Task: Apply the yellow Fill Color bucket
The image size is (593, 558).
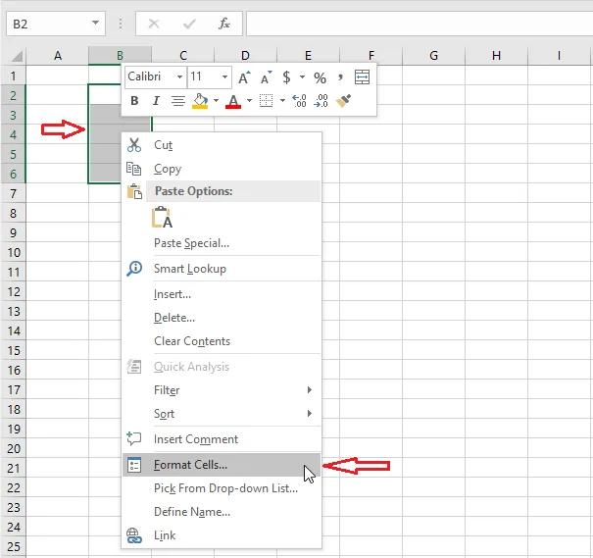Action: (200, 101)
